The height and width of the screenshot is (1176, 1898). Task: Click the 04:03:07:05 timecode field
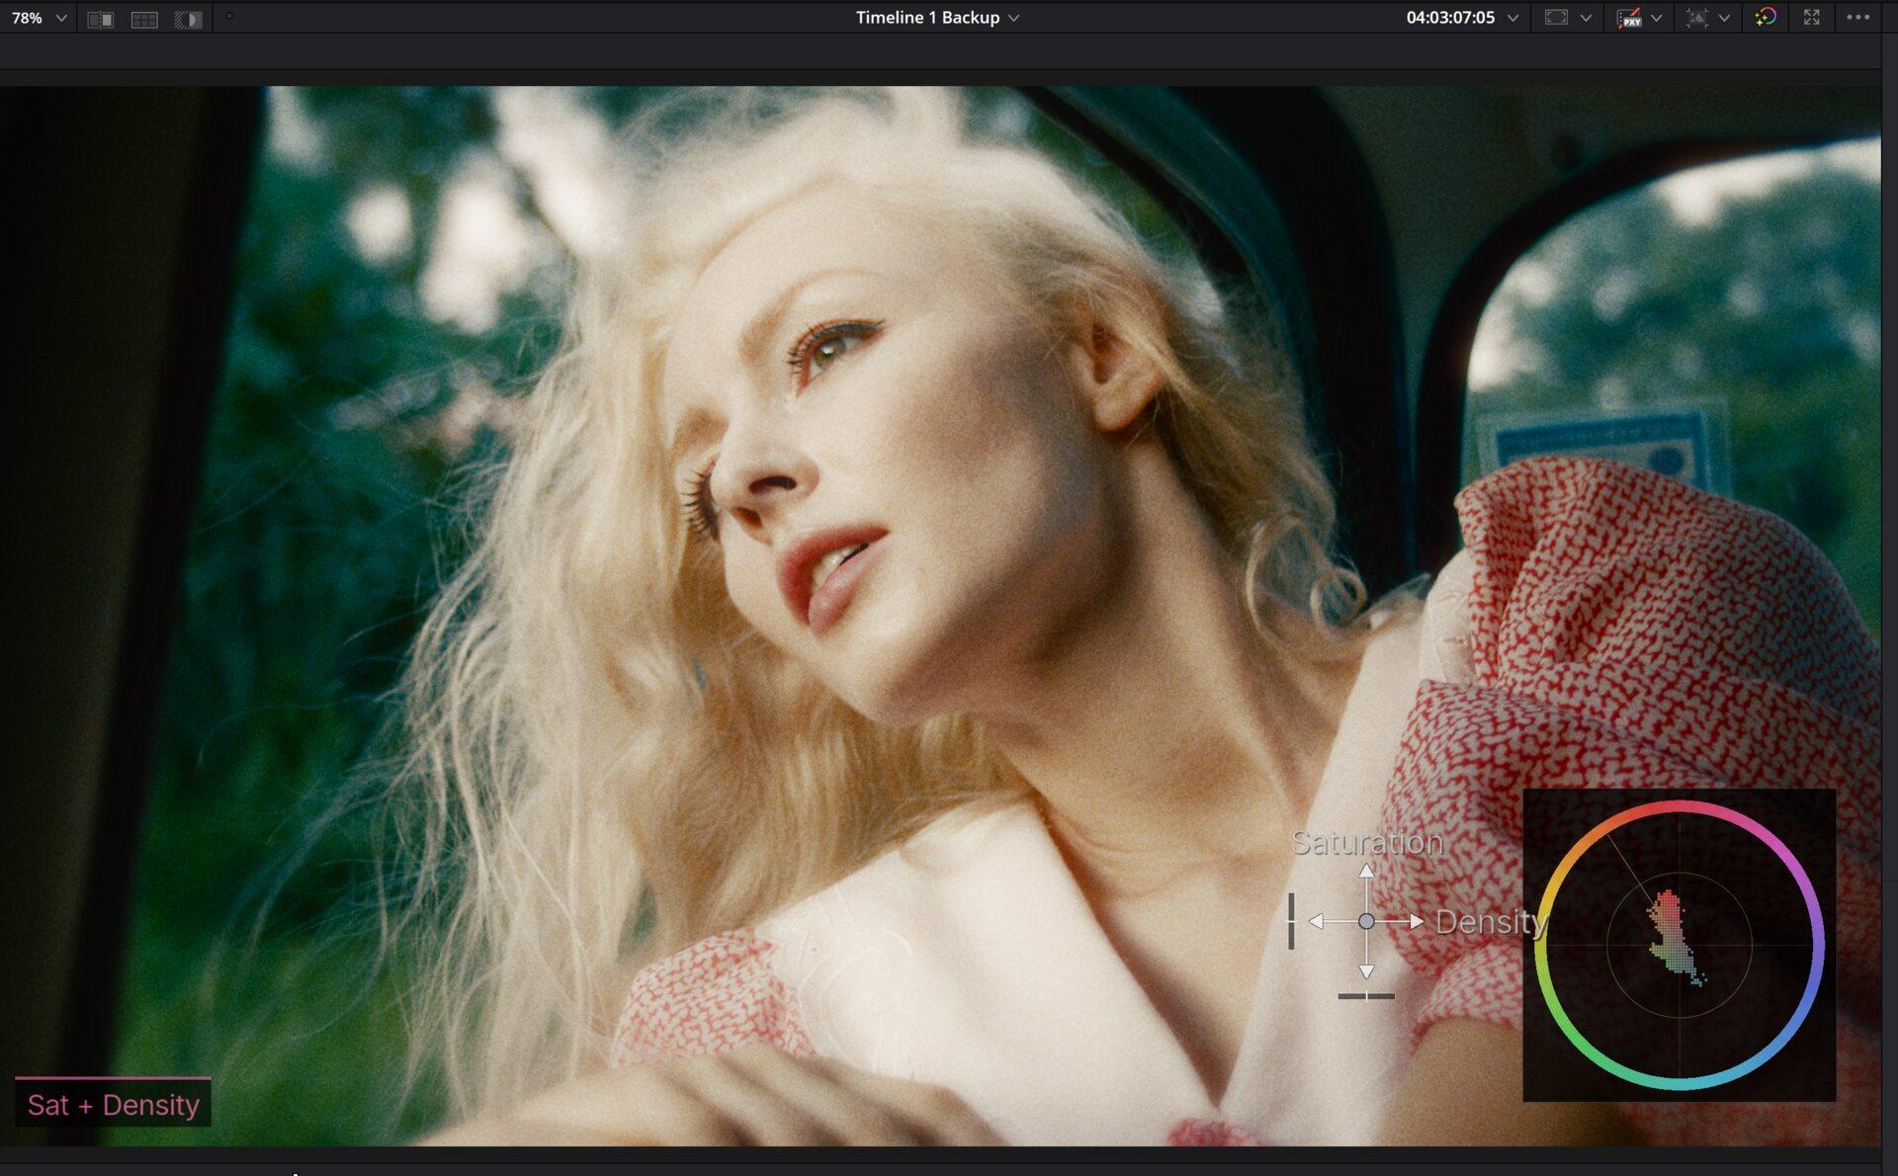tap(1450, 18)
